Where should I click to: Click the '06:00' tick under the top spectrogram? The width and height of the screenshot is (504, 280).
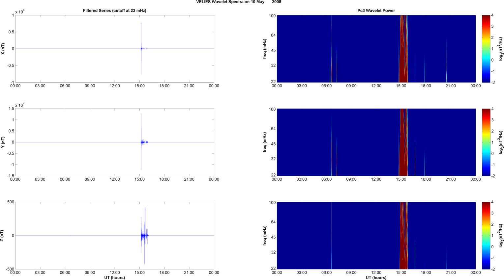click(326, 86)
